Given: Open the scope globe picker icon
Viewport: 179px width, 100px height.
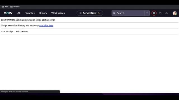Looking at the screenshot, I should (154, 13).
